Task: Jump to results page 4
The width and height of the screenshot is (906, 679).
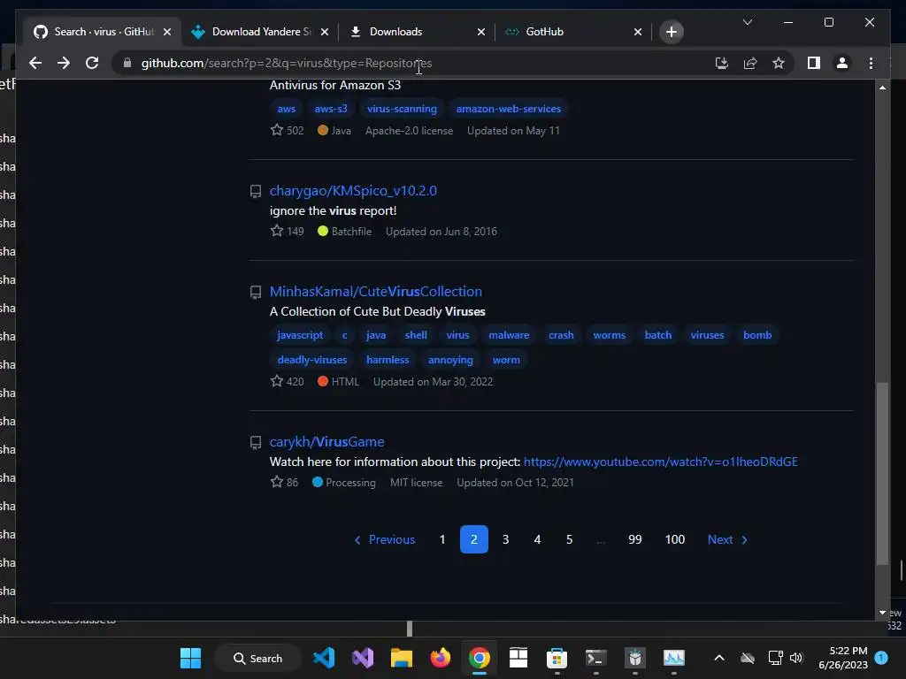Action: [537, 539]
